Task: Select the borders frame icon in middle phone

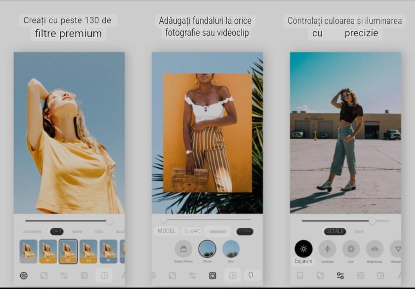Action: 212,276
